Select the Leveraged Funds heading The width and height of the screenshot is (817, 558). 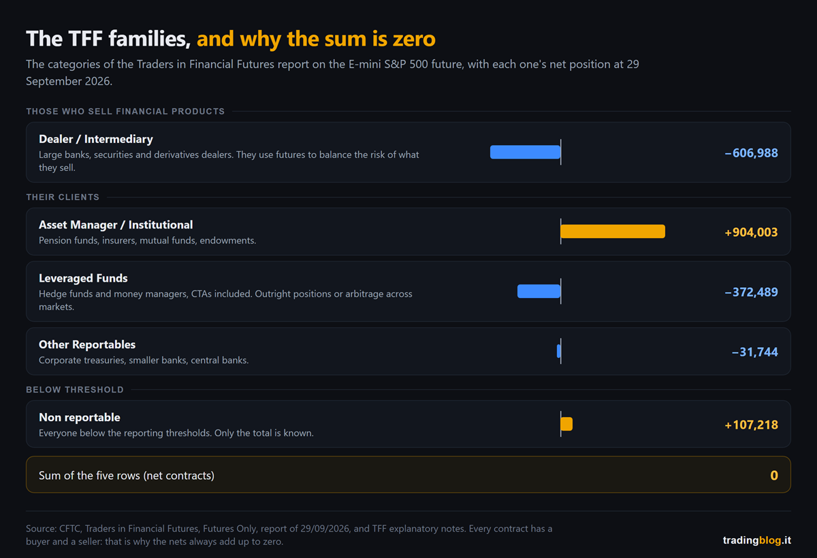83,278
